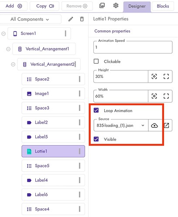Click upload cloud icon beside Source
Viewport: 178px width, 217px height.
click(154, 125)
